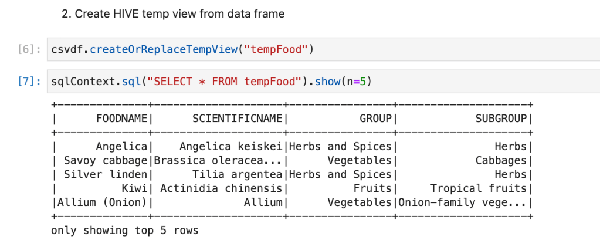This screenshot has width=600, height=250.
Task: Select the [6] cell prompt
Action: pos(27,49)
